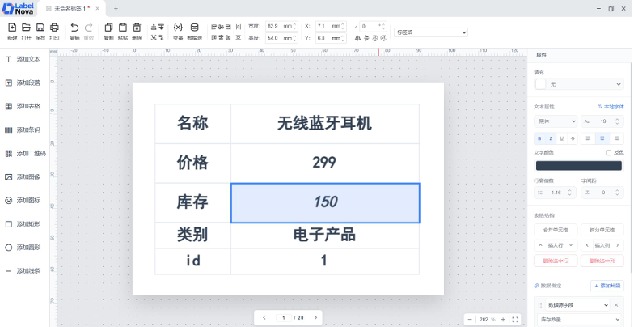This screenshot has width=634, height=327.
Task: Click the 删除 (Delete) trash icon
Action: tap(137, 28)
